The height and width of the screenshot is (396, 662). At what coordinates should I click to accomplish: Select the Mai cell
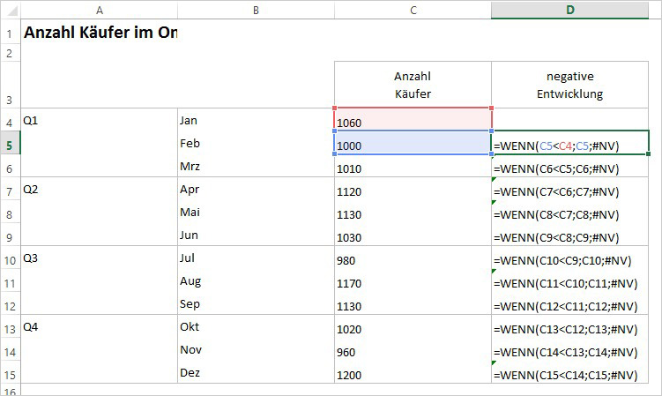click(256, 212)
